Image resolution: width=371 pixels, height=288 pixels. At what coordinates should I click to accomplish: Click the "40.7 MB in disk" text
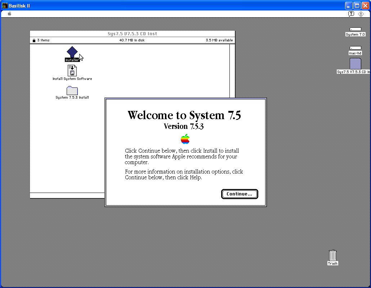tap(132, 40)
